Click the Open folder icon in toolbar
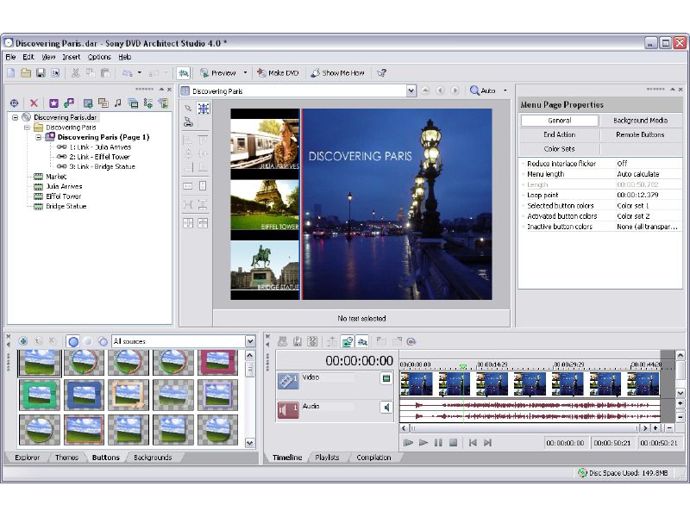 pyautogui.click(x=26, y=73)
